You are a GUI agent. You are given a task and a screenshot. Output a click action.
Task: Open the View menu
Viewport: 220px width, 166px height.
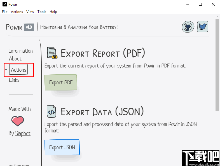(x=30, y=12)
